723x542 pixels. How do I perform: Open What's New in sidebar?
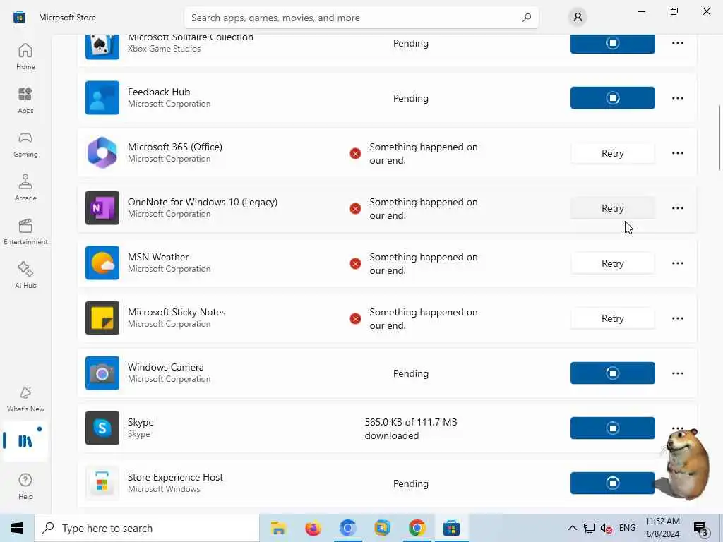pos(25,399)
